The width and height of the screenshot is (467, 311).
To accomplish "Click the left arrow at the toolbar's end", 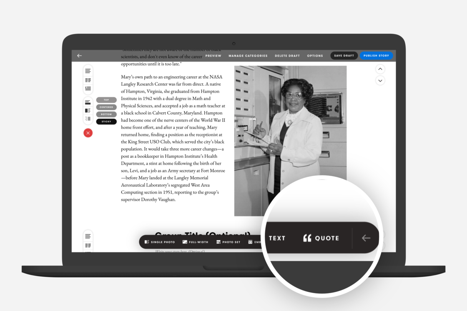I will pyautogui.click(x=366, y=238).
